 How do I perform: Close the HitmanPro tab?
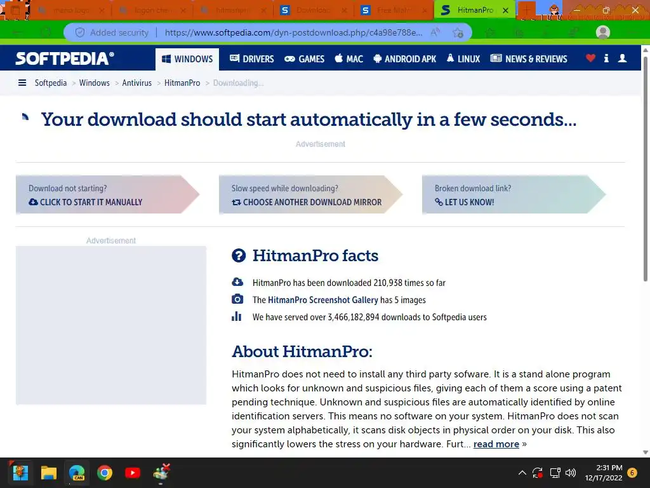(505, 10)
